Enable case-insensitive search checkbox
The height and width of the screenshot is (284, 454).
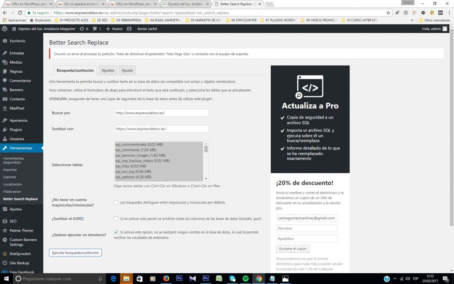pyautogui.click(x=116, y=202)
